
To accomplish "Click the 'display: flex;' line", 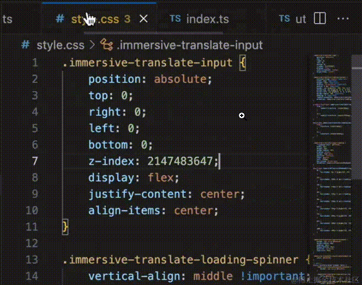I will click(x=134, y=178).
